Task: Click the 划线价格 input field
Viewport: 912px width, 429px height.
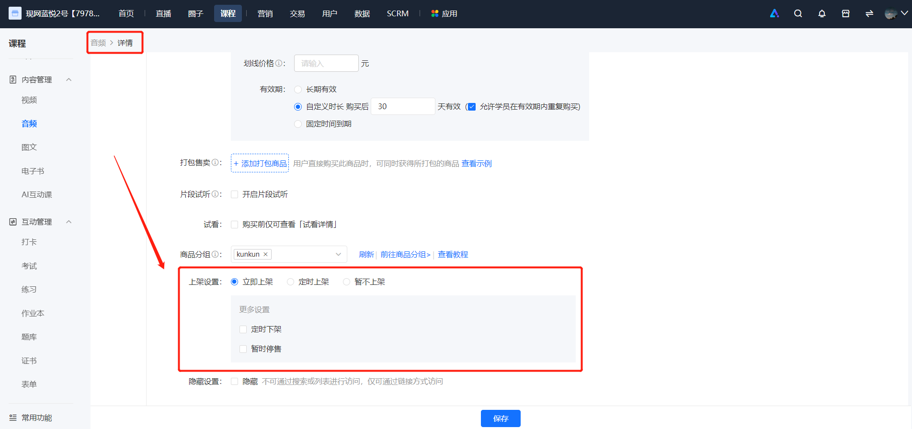Action: tap(326, 63)
